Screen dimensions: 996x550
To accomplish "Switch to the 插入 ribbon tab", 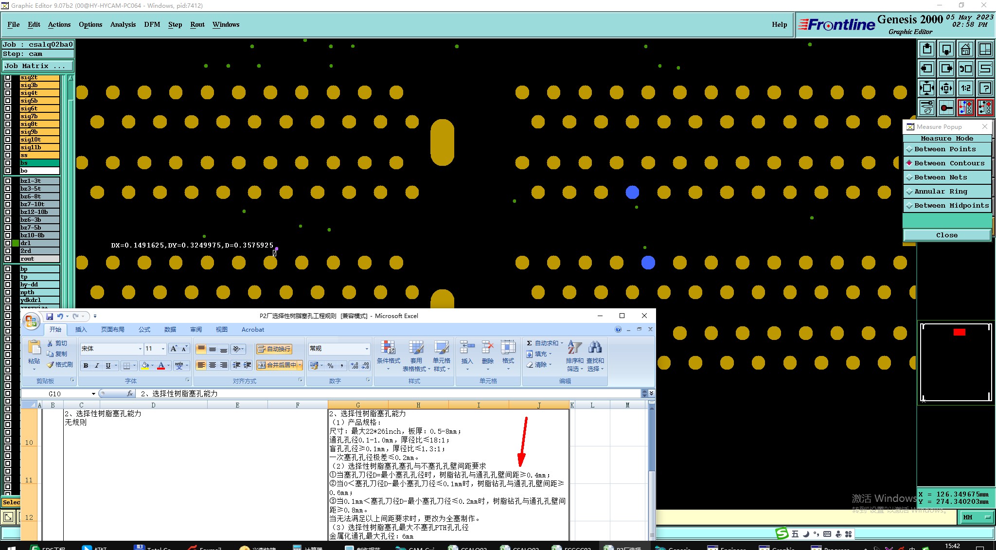I will [81, 330].
